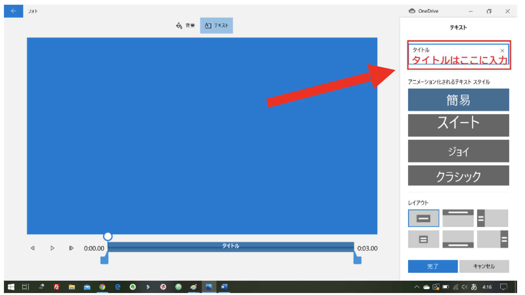Apply the クラシック text style
This screenshot has height=295, width=525.
458,176
